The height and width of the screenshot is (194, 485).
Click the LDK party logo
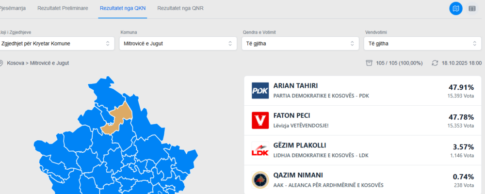tap(260, 150)
